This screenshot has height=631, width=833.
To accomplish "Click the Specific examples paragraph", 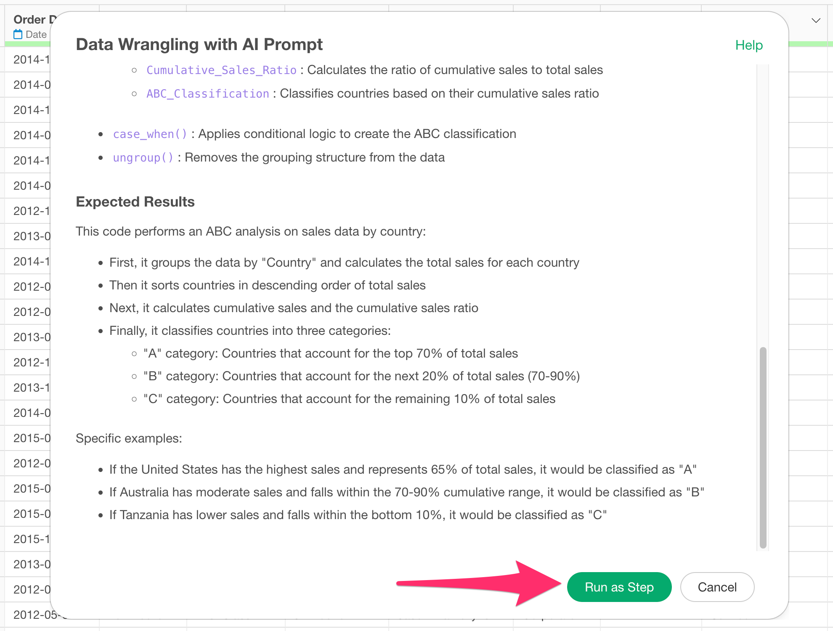I will 129,438.
